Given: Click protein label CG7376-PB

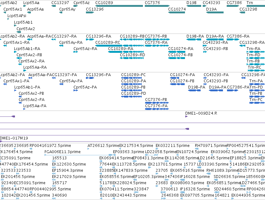Looking at the screenshot, I should (x=156, y=100).
